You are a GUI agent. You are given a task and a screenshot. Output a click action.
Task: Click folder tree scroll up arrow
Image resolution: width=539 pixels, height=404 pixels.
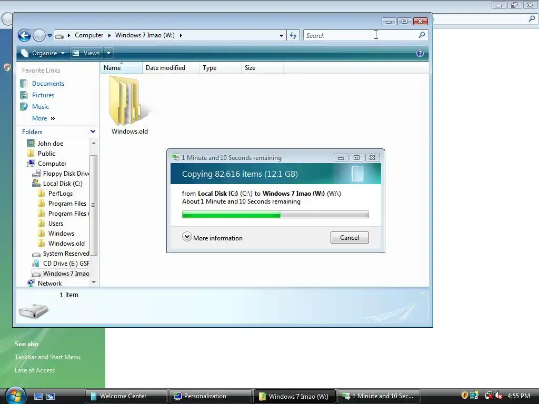pos(94,143)
